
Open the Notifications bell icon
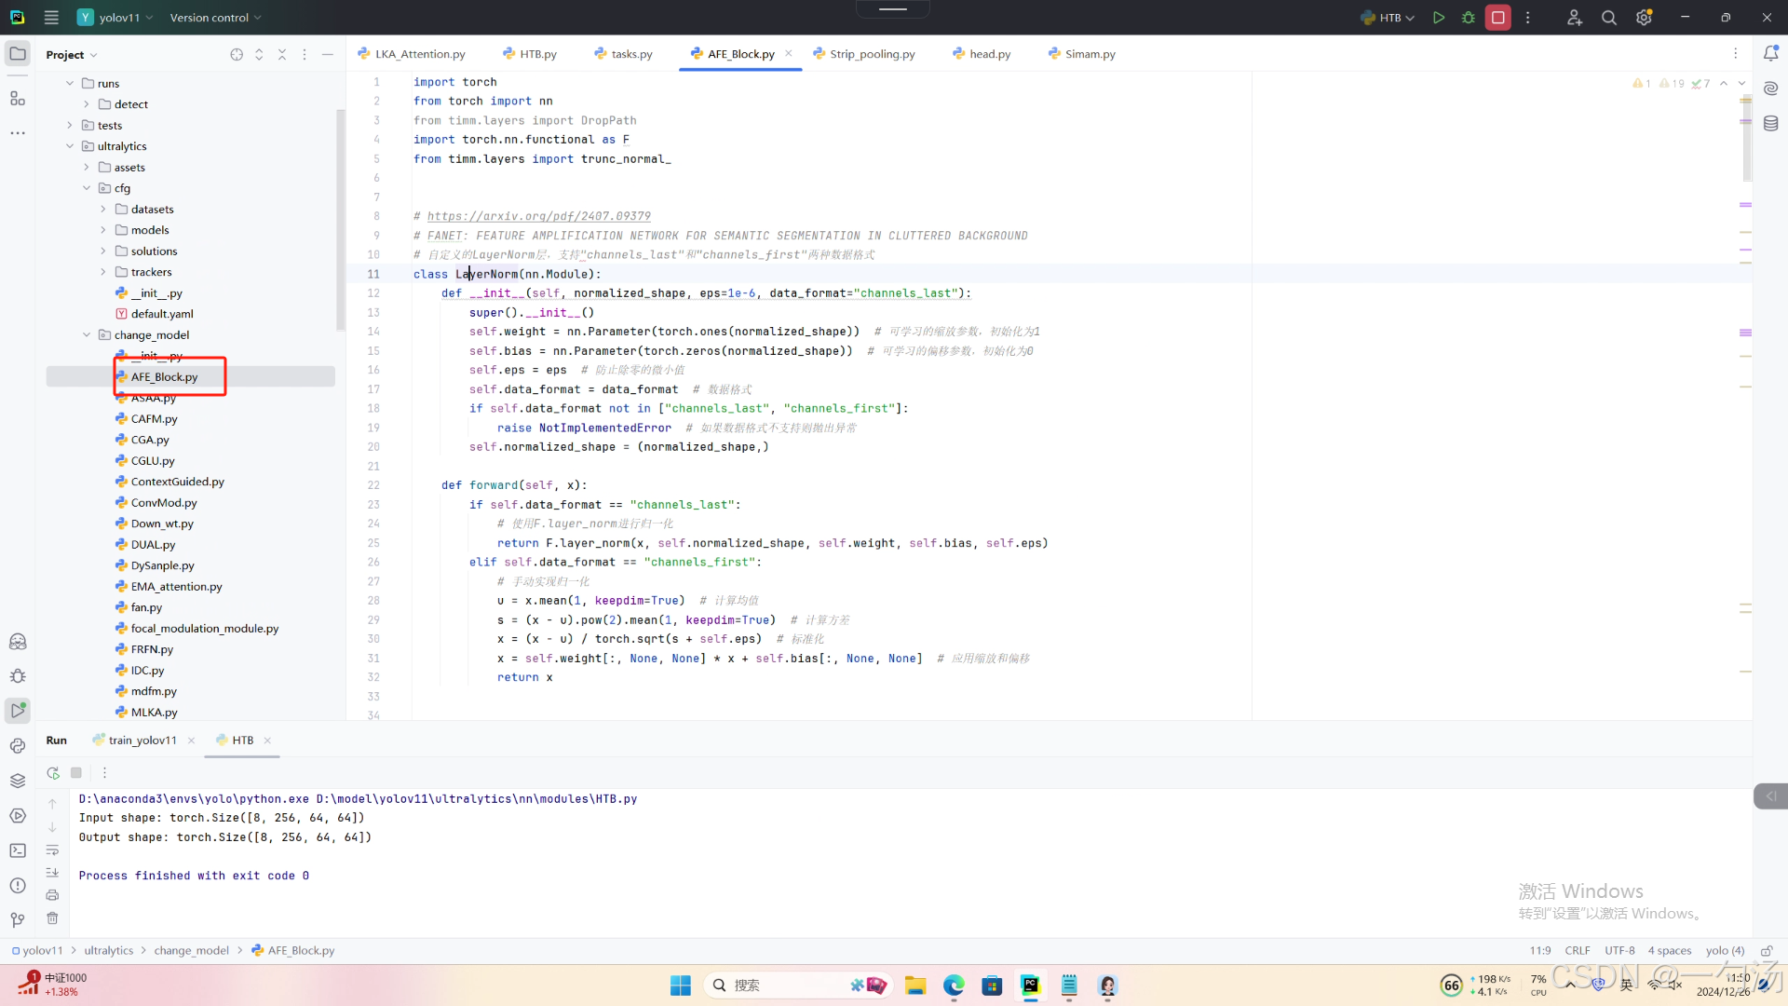pos(1770,54)
